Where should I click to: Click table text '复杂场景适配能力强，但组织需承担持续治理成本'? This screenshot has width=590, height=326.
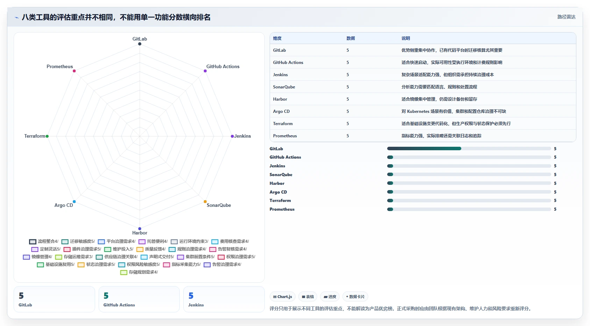tap(448, 75)
